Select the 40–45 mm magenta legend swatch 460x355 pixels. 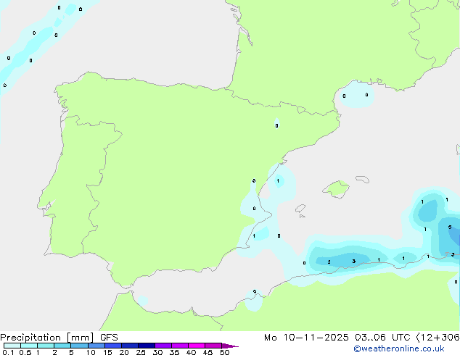tap(197, 346)
